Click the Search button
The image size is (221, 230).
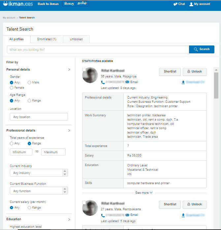click(x=202, y=49)
